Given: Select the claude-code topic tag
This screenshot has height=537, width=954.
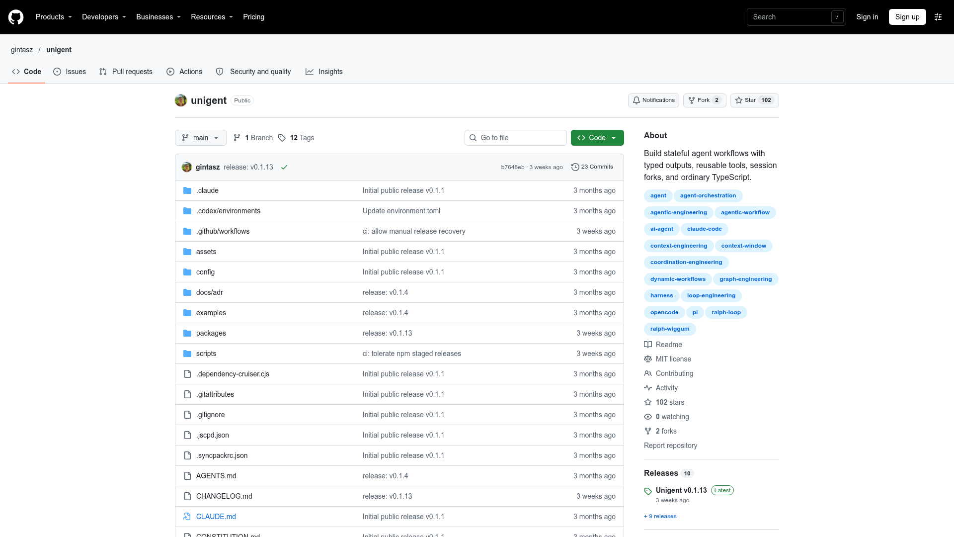Looking at the screenshot, I should coord(704,229).
